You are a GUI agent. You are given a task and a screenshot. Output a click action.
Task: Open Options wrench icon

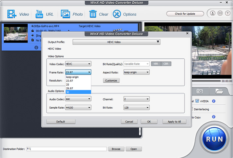click(x=117, y=14)
